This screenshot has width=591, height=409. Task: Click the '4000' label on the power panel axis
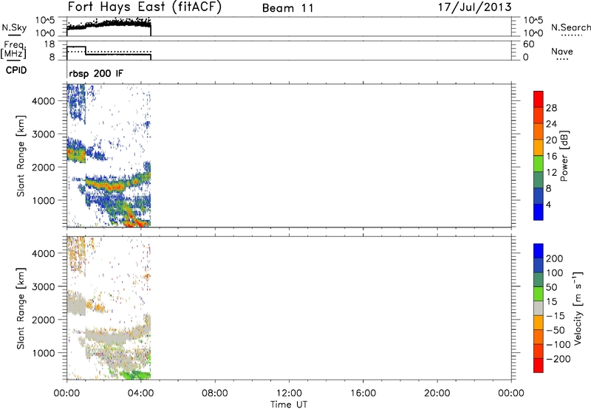(x=43, y=101)
